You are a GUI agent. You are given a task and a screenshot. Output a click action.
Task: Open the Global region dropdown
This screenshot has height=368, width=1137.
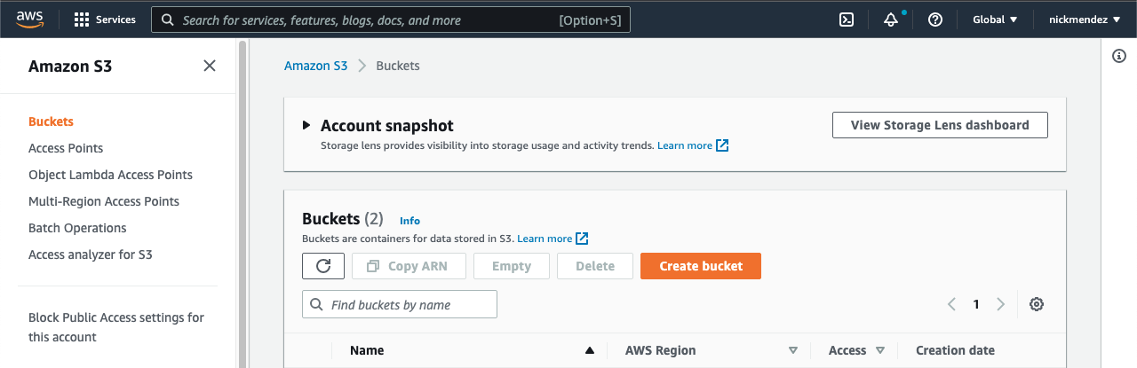point(995,20)
